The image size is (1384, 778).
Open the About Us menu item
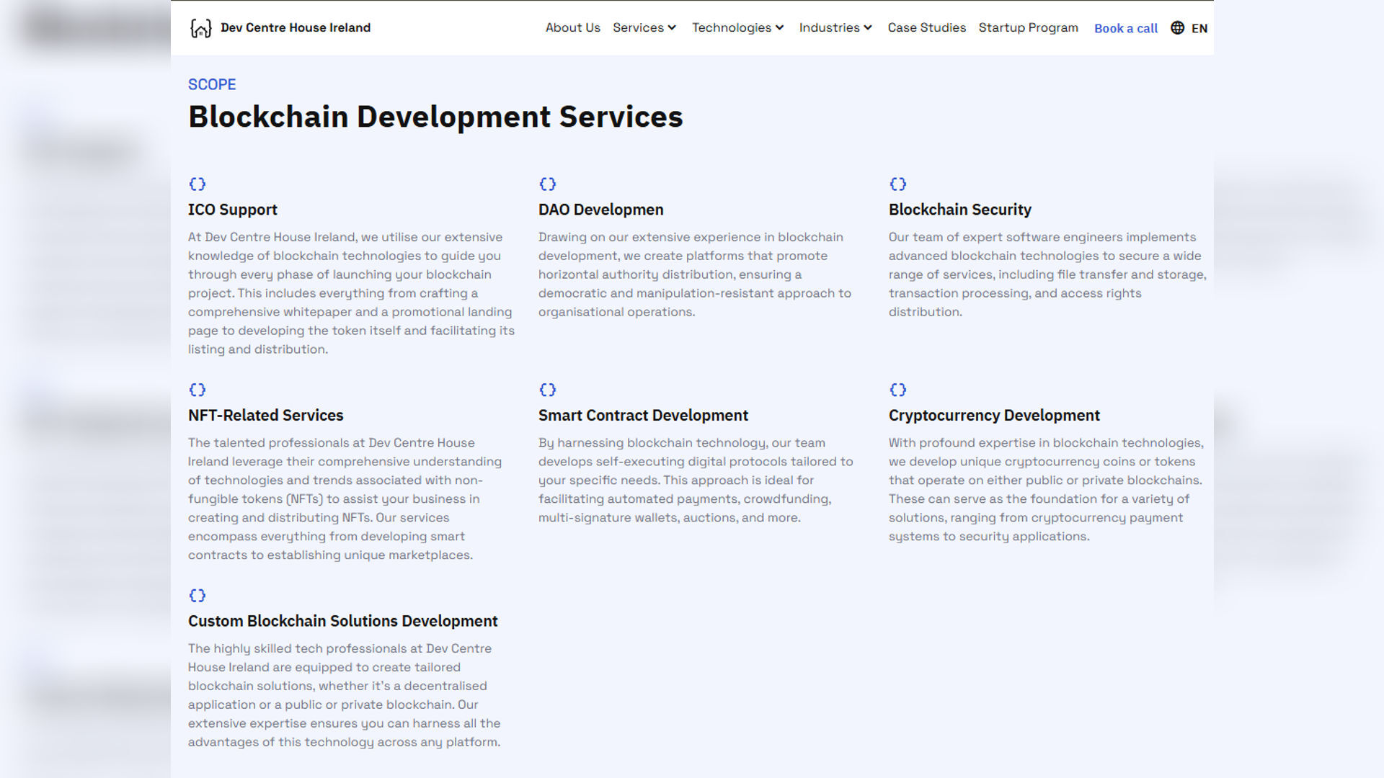[x=572, y=27]
